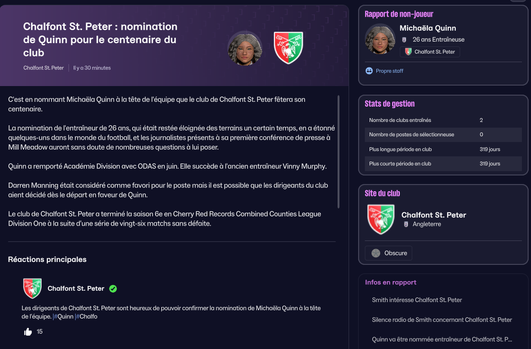Image resolution: width=531 pixels, height=349 pixels.
Task: Open Michaëla Quinn's portrait in the news header
Action: pyautogui.click(x=245, y=48)
